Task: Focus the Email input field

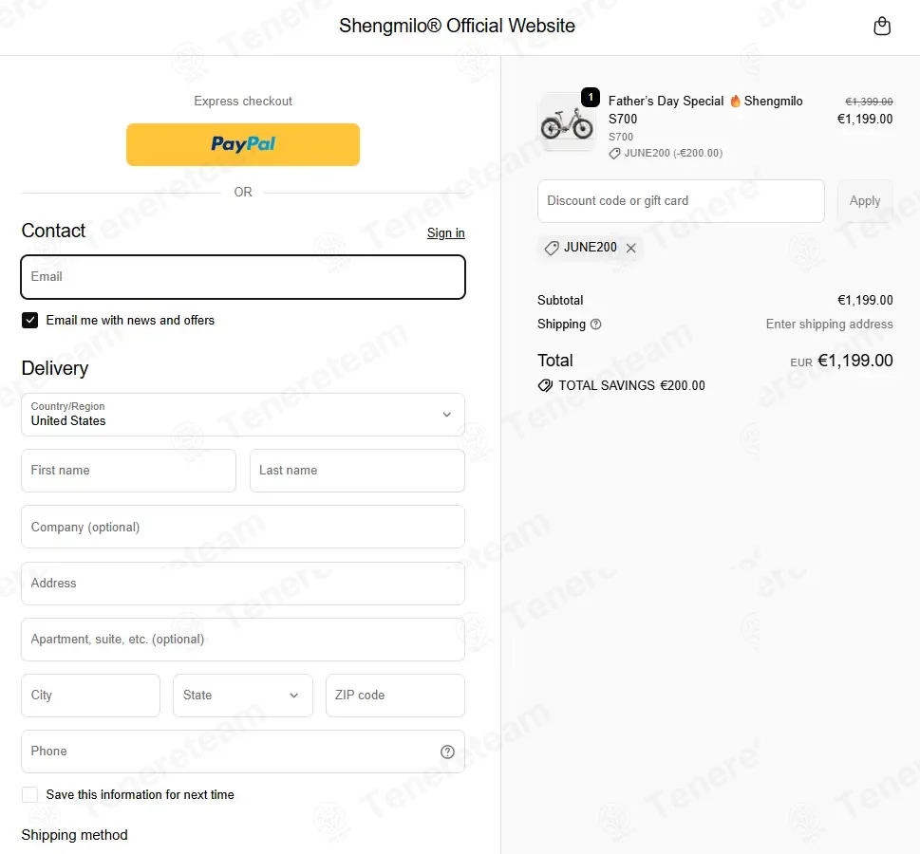Action: [x=243, y=277]
